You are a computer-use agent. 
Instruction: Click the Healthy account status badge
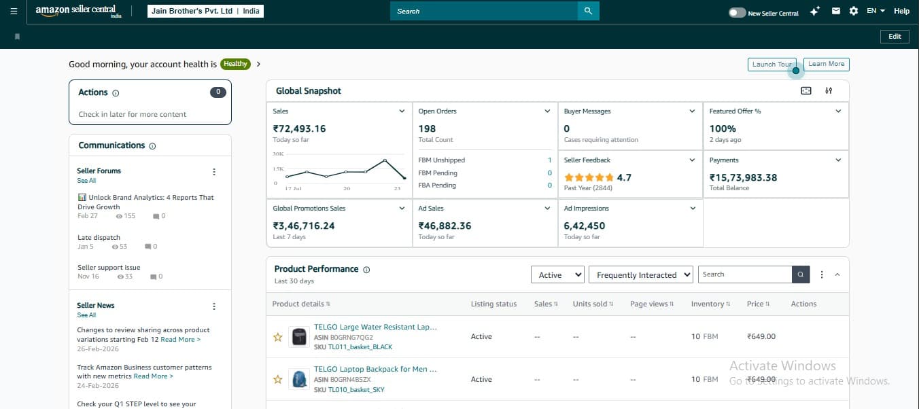point(236,65)
